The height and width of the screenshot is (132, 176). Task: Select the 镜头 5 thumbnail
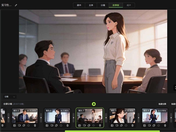click(25, 116)
